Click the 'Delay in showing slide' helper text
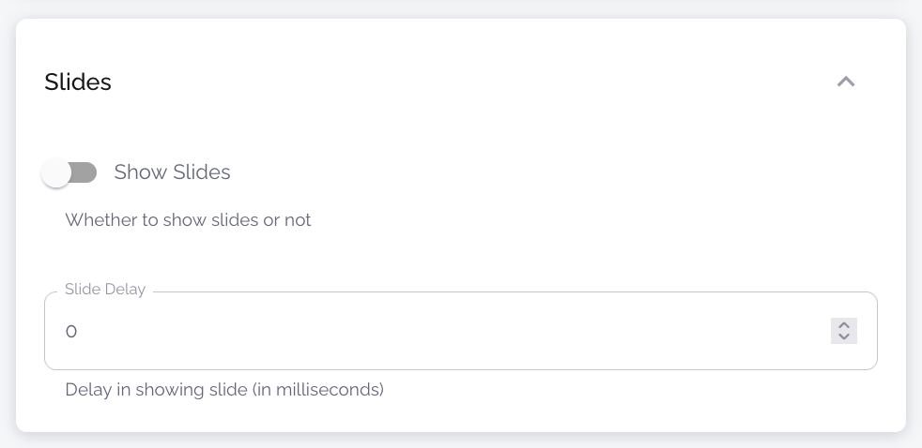The image size is (922, 448). coord(224,389)
